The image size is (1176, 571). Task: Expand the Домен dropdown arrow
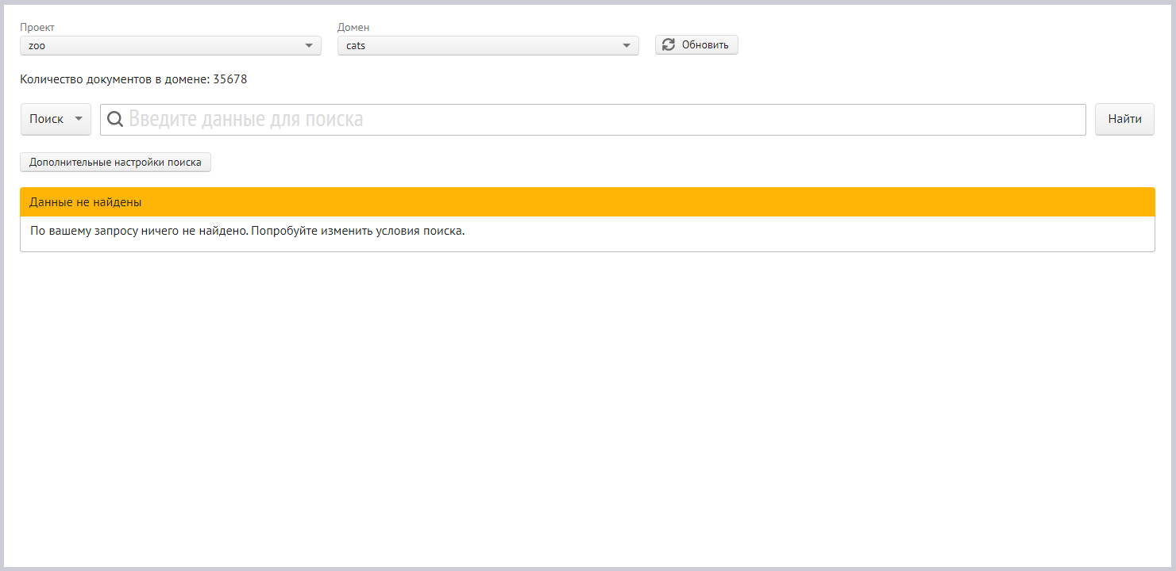[x=627, y=46]
